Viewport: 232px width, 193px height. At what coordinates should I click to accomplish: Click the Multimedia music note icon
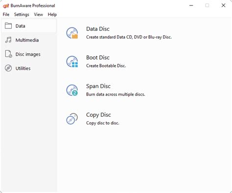click(8, 40)
